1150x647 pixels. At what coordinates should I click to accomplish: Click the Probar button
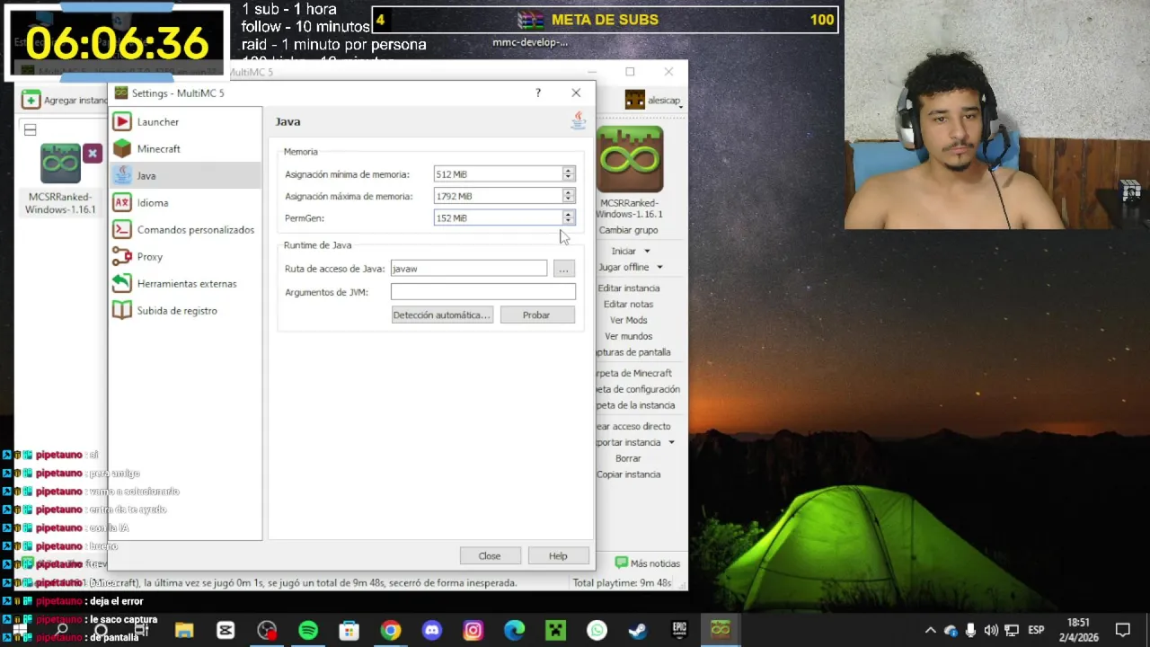536,315
